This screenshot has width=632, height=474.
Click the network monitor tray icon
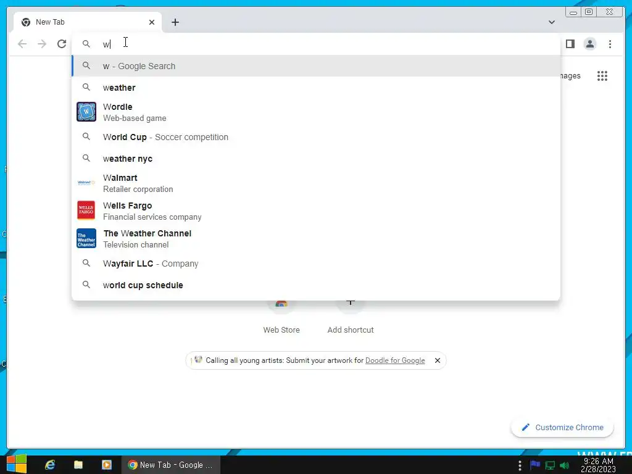coord(550,465)
